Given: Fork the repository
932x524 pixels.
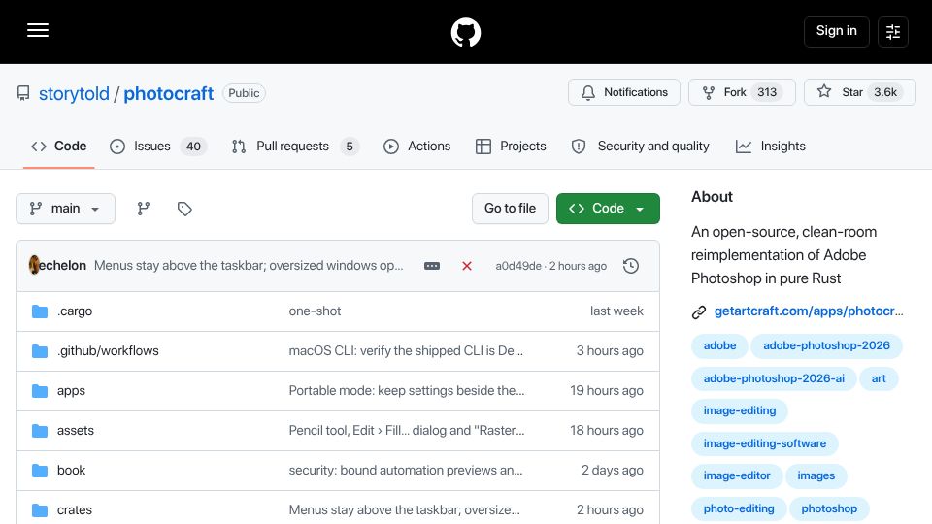Looking at the screenshot, I should point(742,92).
